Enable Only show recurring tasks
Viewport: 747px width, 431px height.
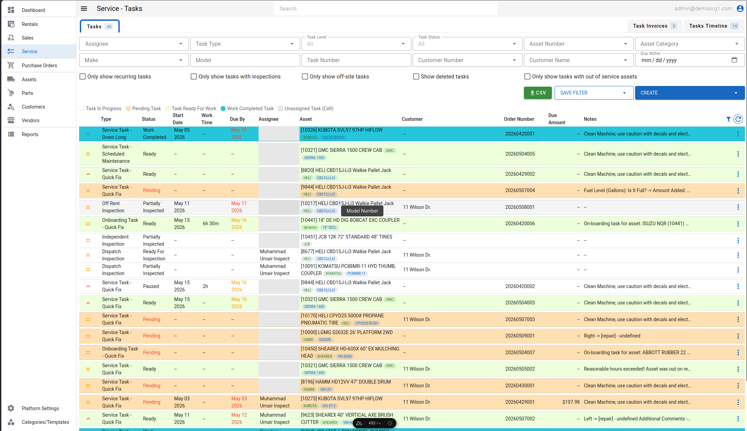click(x=83, y=76)
